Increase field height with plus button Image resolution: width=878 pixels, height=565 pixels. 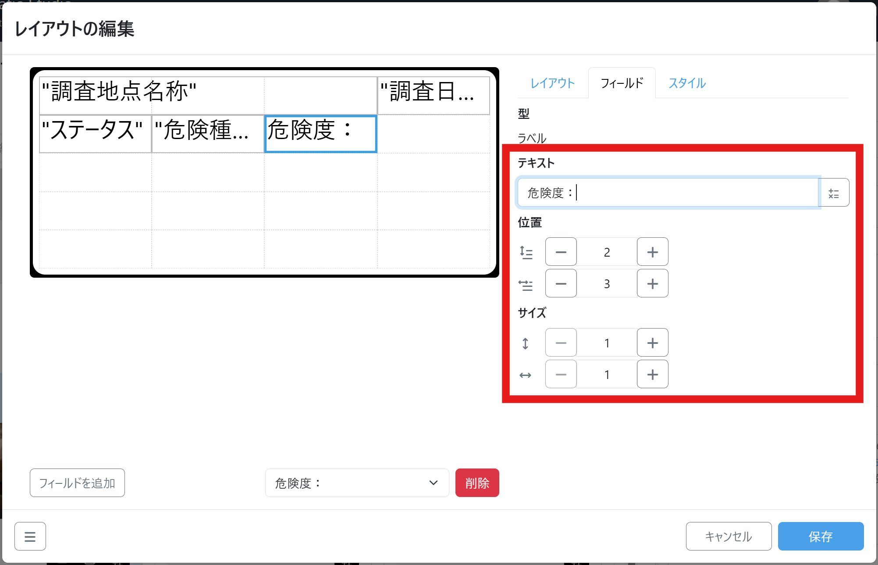652,343
